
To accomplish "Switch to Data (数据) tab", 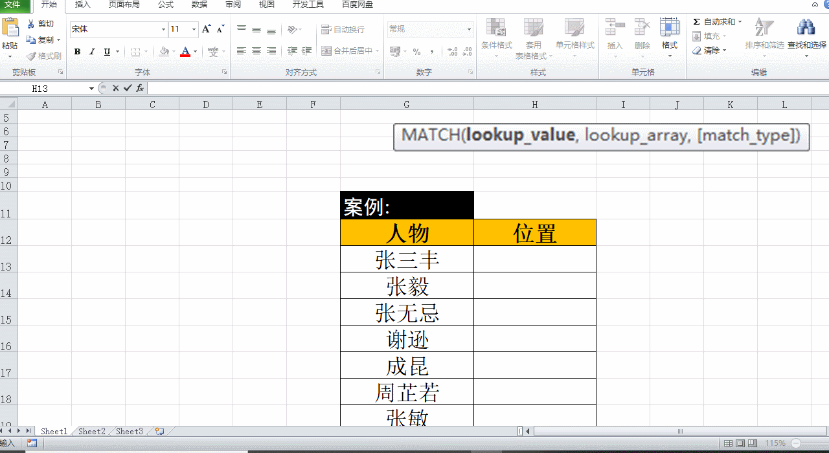I will [199, 5].
